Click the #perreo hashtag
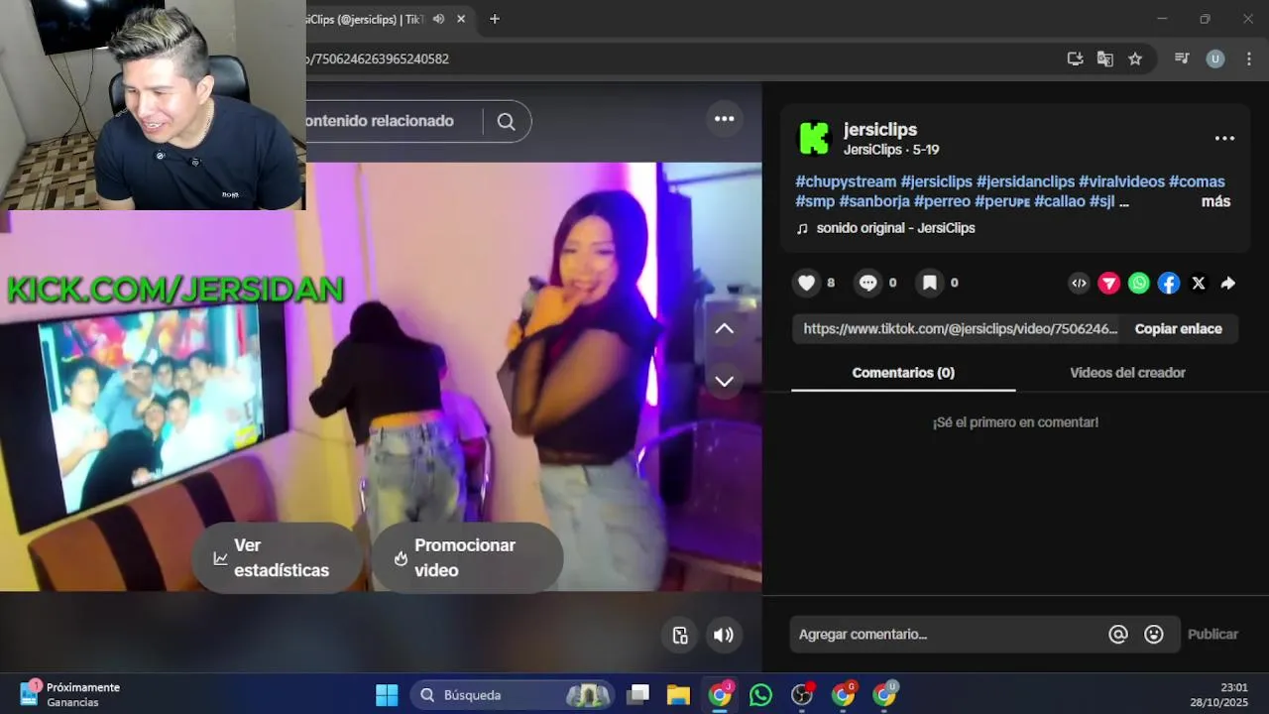The width and height of the screenshot is (1269, 714). pos(942,201)
